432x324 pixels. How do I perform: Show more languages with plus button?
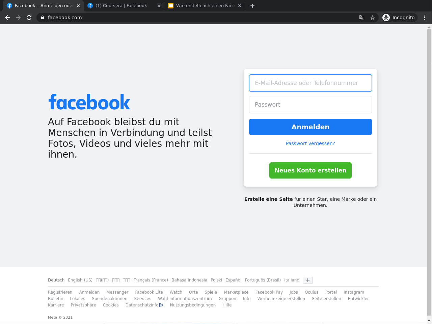pyautogui.click(x=308, y=280)
